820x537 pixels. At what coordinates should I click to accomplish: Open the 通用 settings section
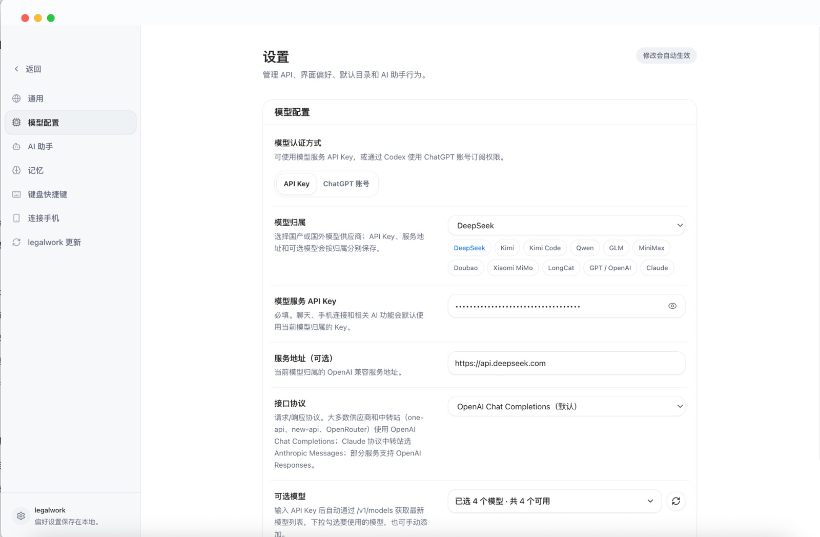(x=71, y=98)
